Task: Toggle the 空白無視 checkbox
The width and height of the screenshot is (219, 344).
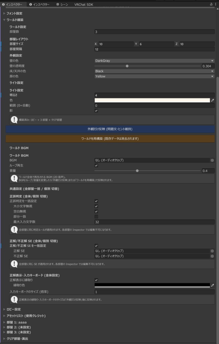Action: 96,212
